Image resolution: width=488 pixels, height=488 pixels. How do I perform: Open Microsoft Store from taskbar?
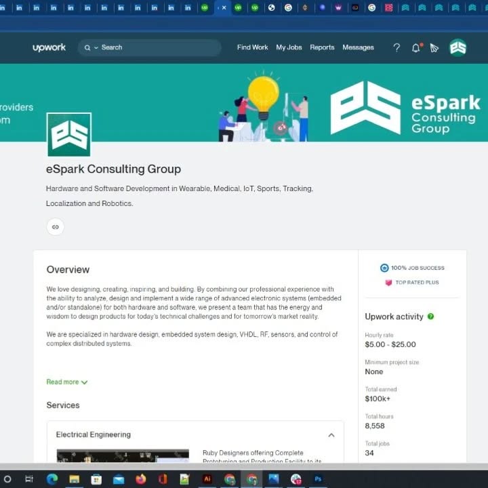tap(96, 479)
